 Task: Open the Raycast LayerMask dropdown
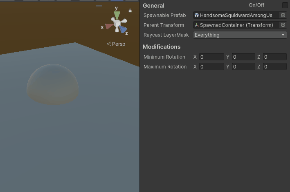click(240, 35)
